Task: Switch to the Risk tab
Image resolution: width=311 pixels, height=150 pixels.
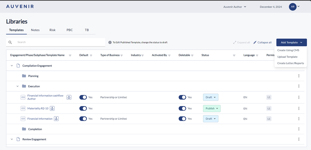Action: click(x=52, y=30)
